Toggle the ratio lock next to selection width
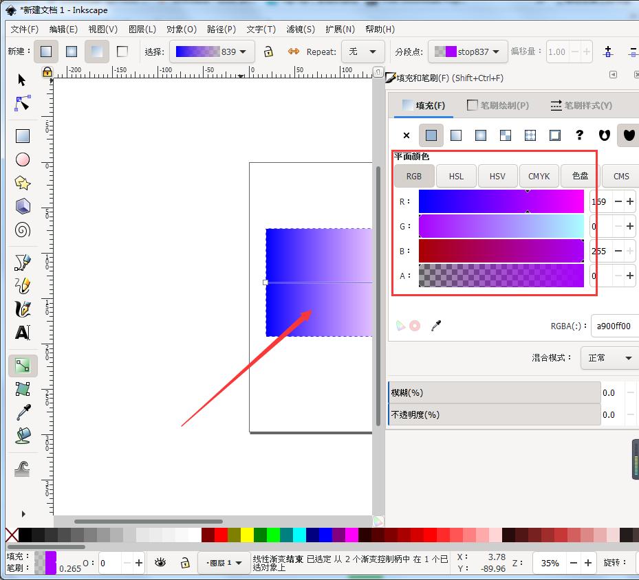Viewport: 639px width, 580px height. click(x=268, y=52)
